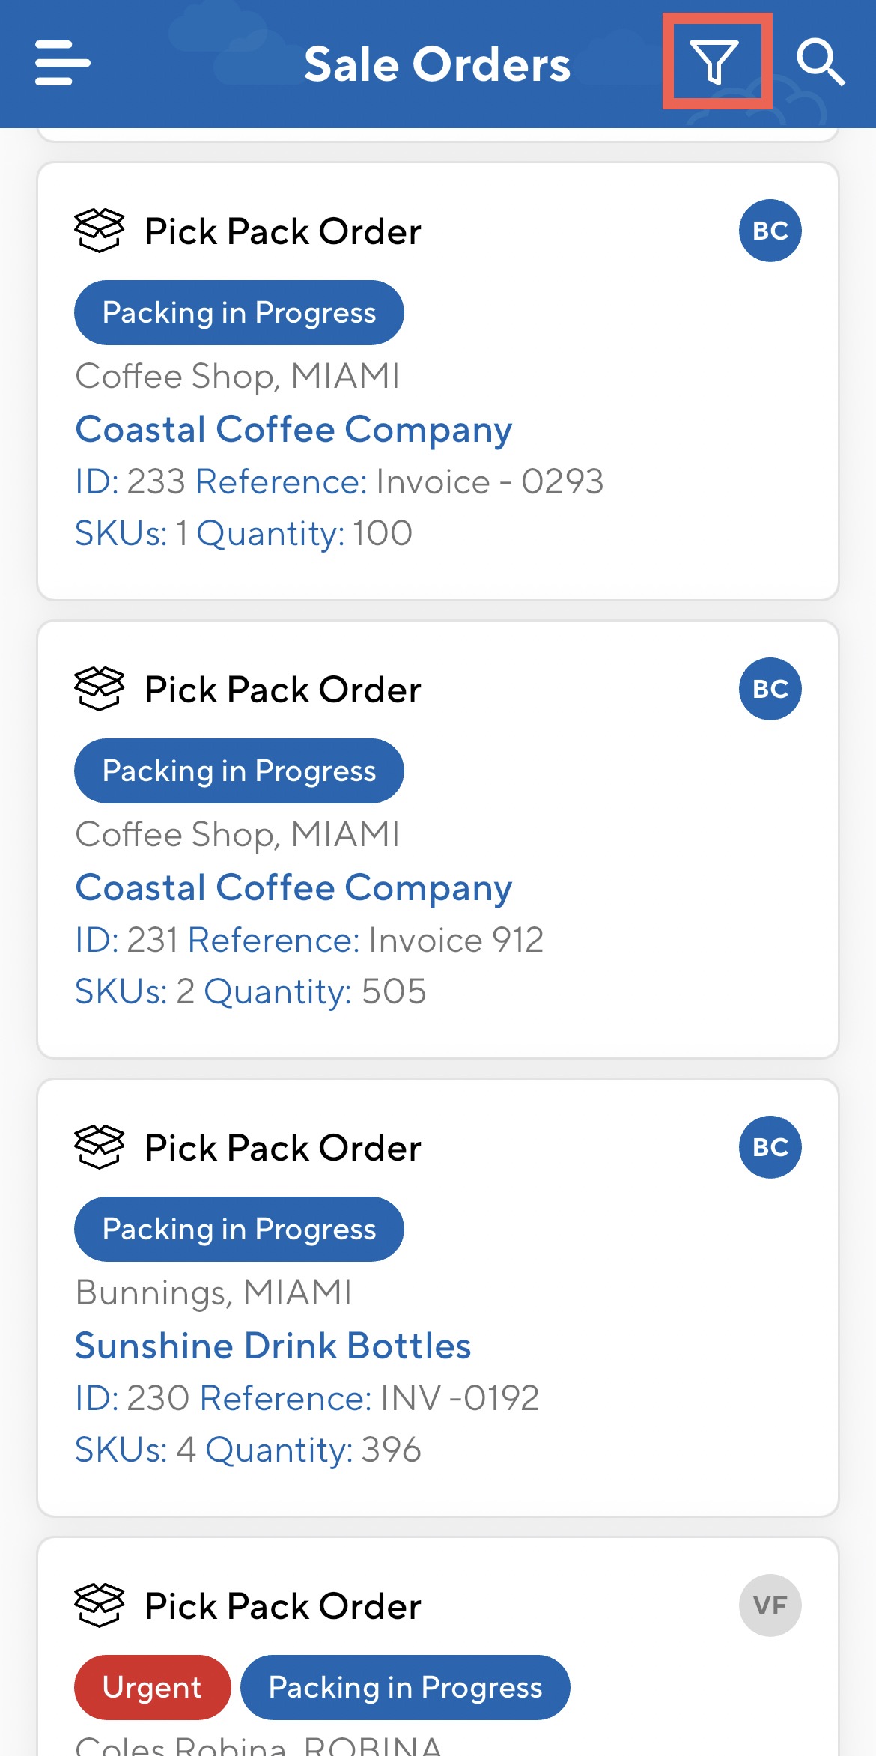Click the VF avatar on the bottom order
The width and height of the screenshot is (876, 1756).
click(769, 1604)
